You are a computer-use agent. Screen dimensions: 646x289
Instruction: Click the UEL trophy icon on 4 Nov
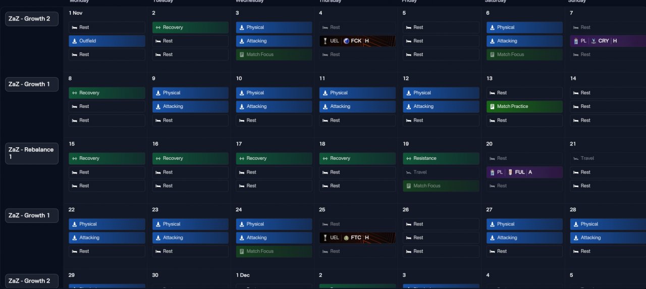(325, 41)
